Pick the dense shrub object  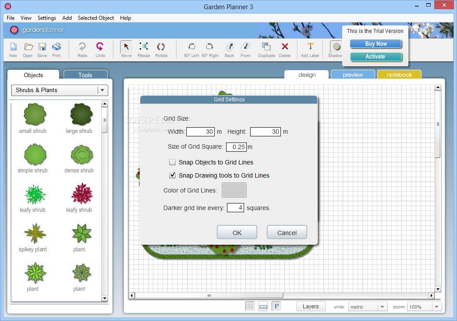(81, 154)
